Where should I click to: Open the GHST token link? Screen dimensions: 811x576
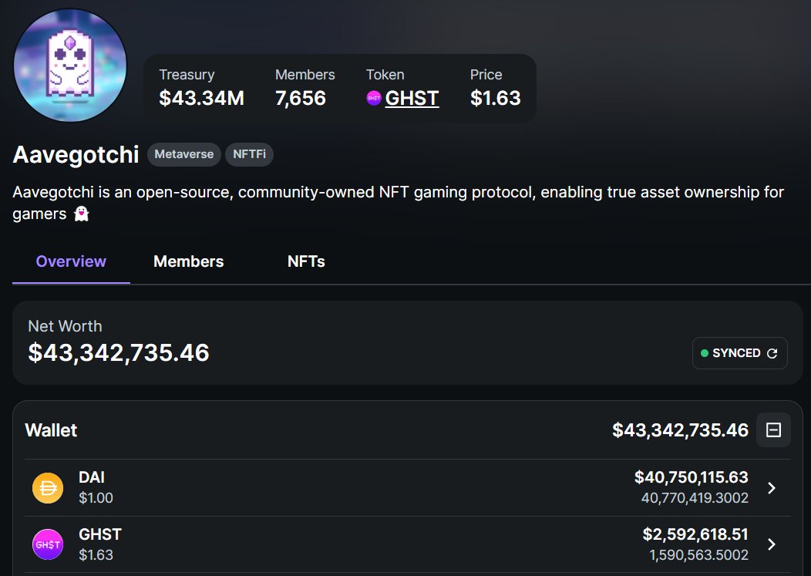pos(412,98)
